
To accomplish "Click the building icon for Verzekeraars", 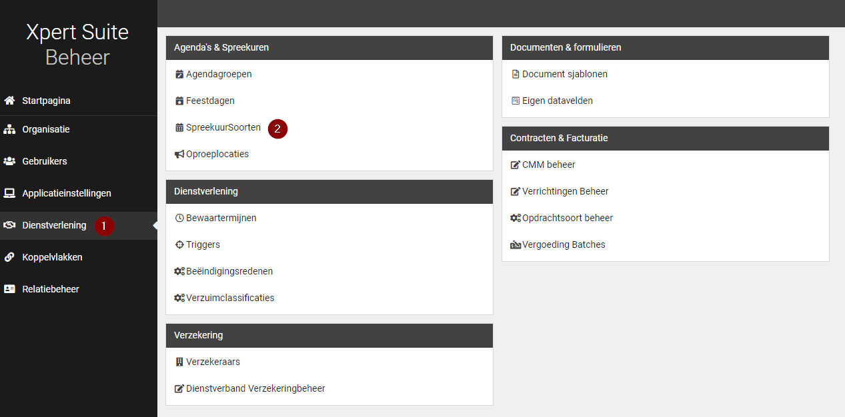I will pos(179,362).
